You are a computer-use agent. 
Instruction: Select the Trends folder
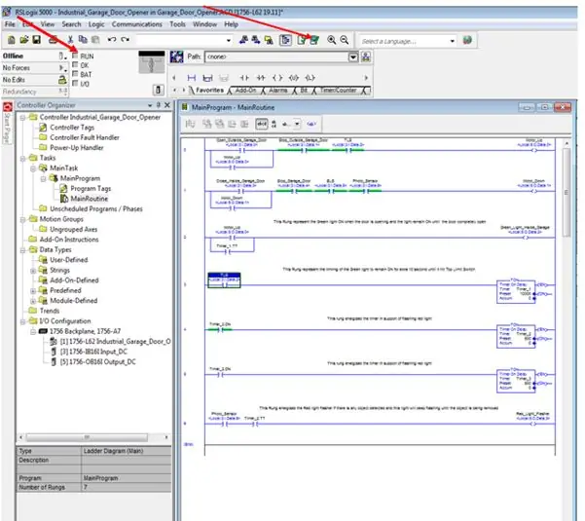pos(50,311)
